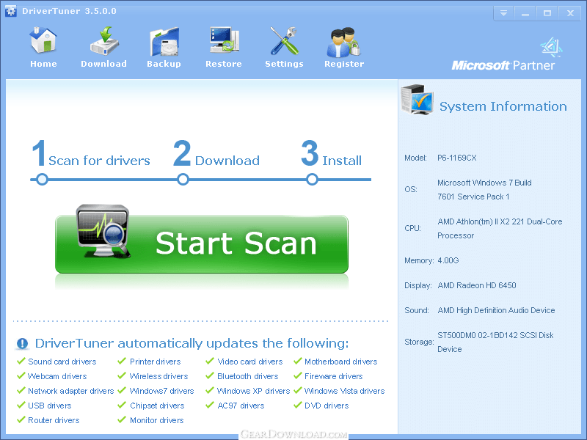Click the System Information computer icon
This screenshot has height=440, width=587.
(x=417, y=100)
